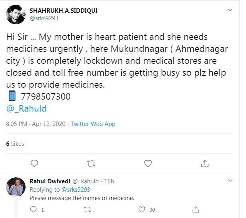The image size is (246, 218).
Task: Reply to Rahul Dwivedi's tweet
Action: (x=34, y=209)
